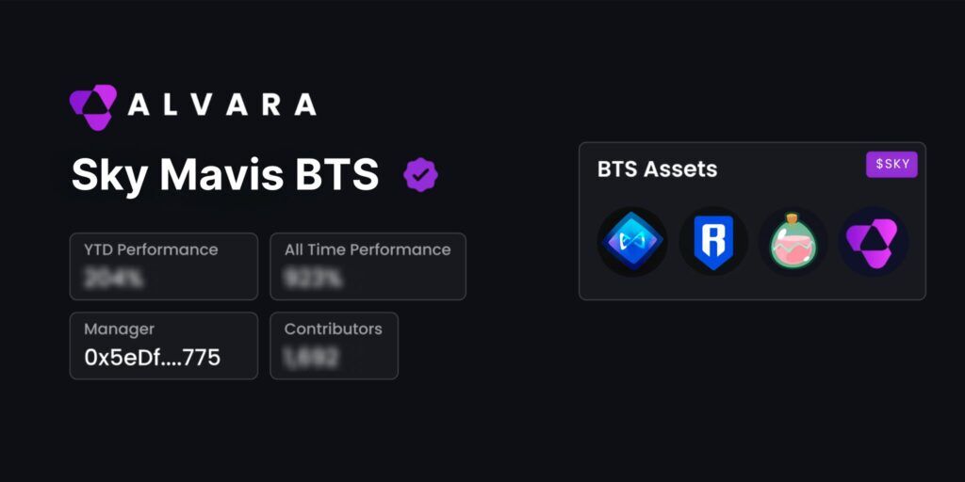
Task: Click the $SKY ticker tag
Action: point(891,165)
